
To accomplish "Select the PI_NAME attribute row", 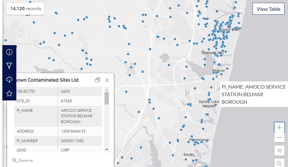I will point(58,116).
